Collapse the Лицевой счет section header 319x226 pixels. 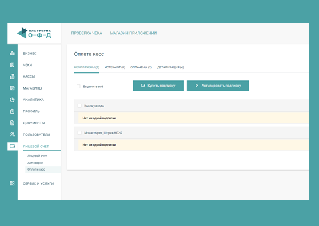click(36, 146)
